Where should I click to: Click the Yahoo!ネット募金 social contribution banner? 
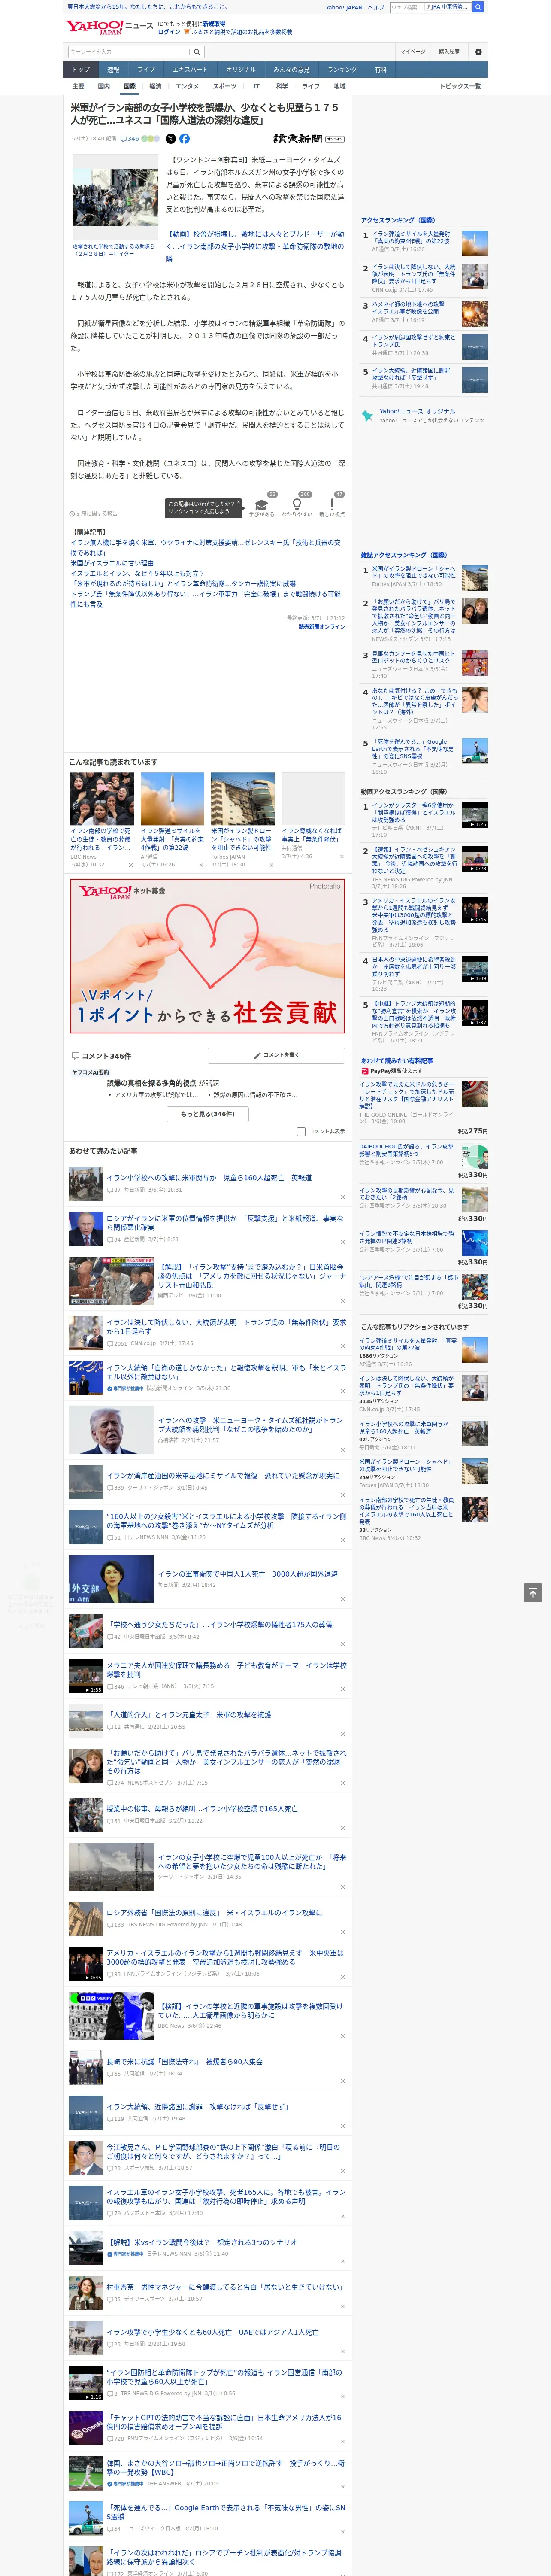(208, 957)
